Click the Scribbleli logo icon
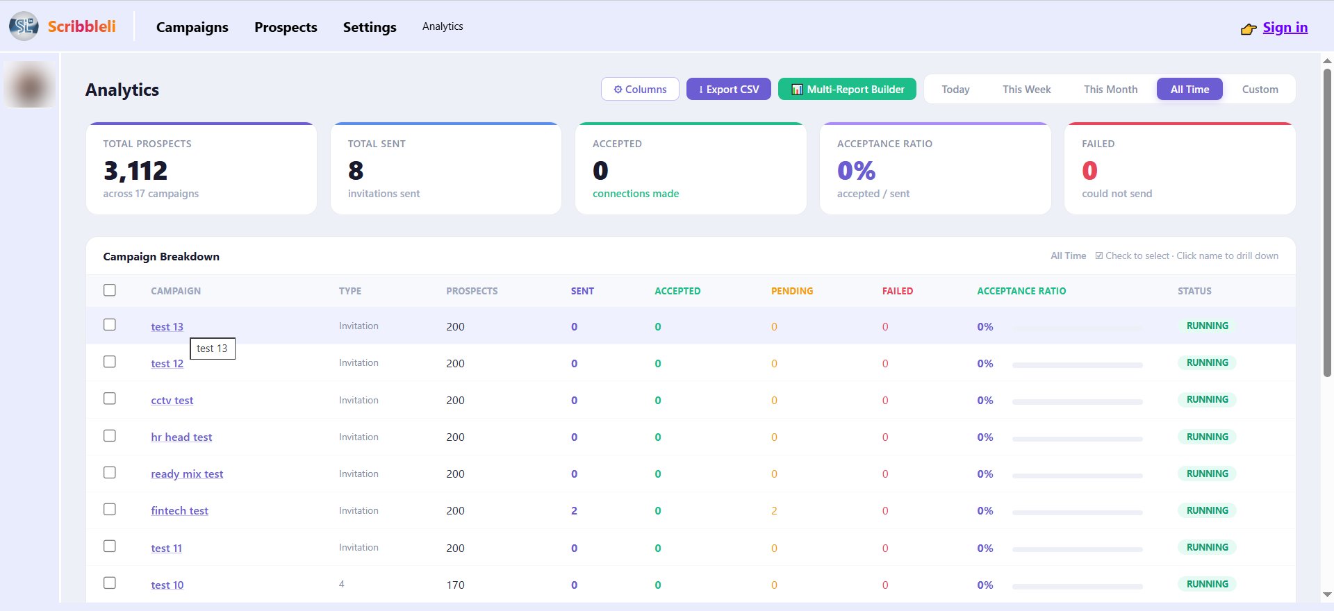 point(24,26)
